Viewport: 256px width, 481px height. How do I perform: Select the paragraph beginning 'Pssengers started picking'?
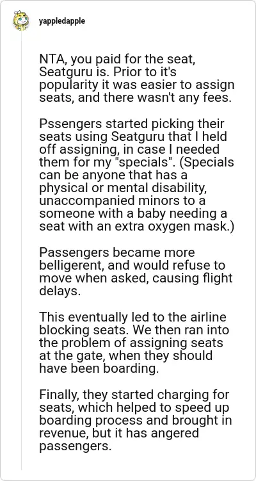click(x=136, y=175)
